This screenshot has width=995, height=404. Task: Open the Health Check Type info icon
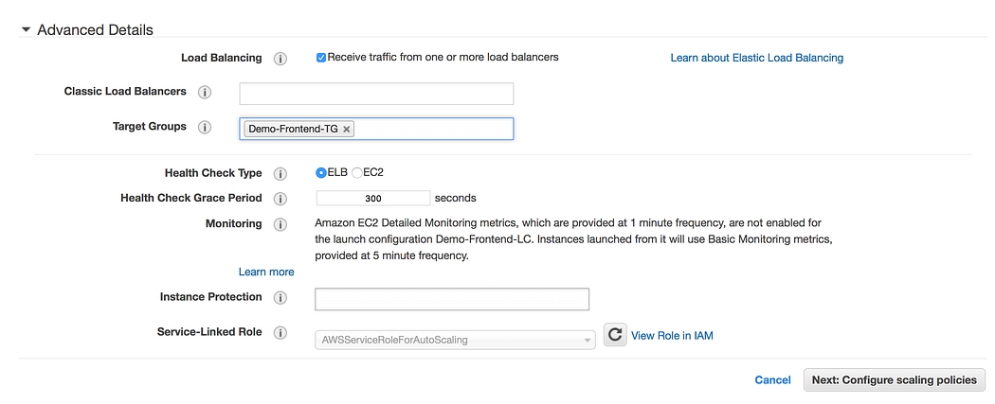click(x=280, y=174)
